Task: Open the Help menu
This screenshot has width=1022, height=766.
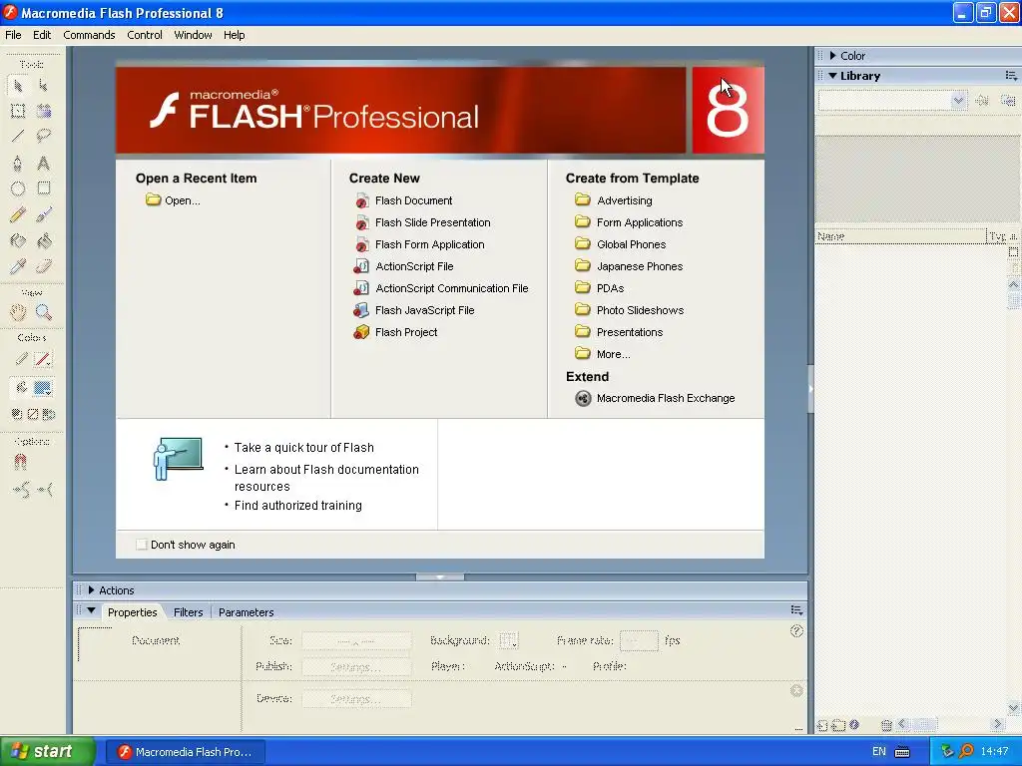Action: point(234,35)
